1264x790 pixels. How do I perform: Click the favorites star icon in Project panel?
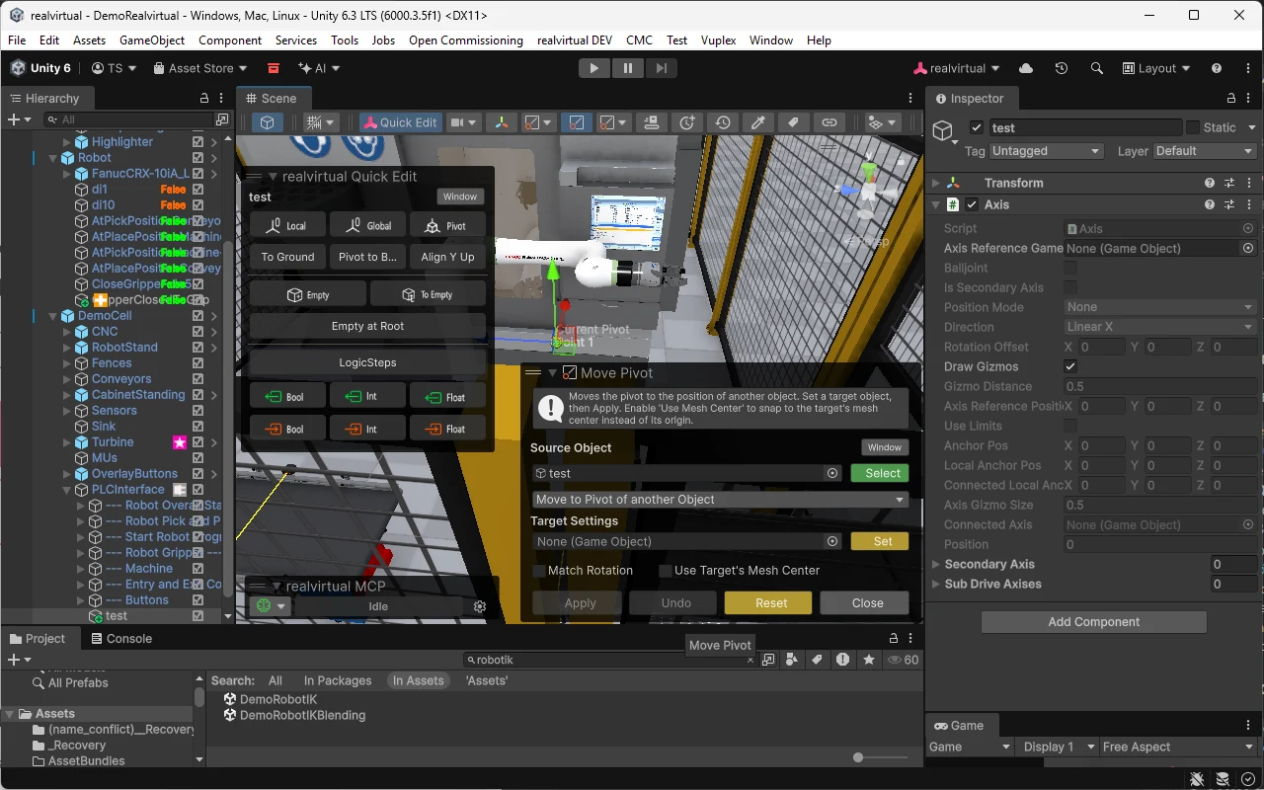coord(868,660)
